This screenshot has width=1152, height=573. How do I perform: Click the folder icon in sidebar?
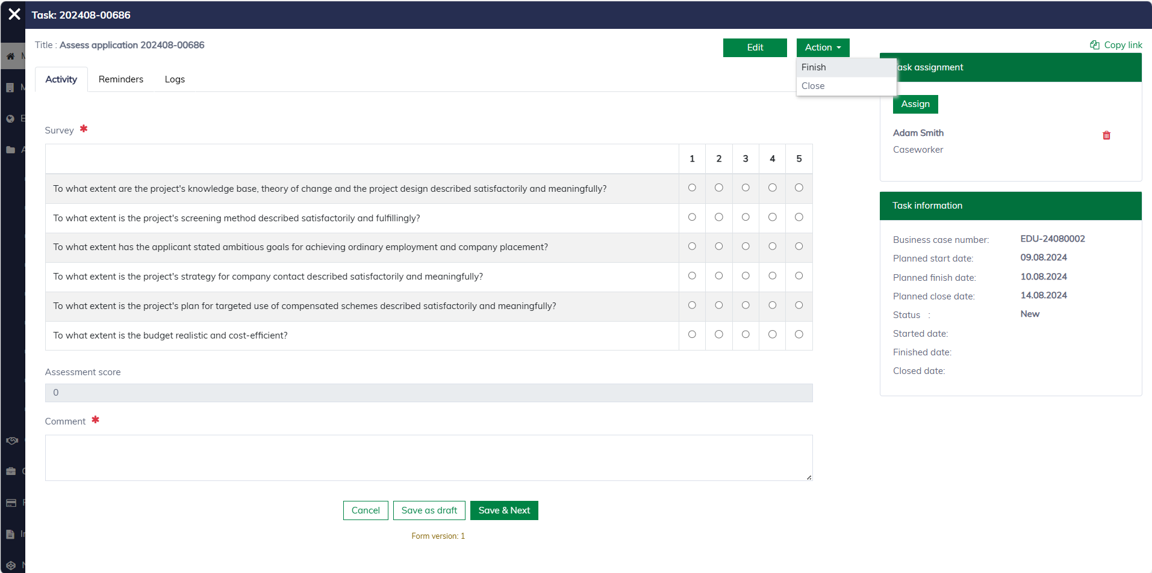[x=10, y=150]
